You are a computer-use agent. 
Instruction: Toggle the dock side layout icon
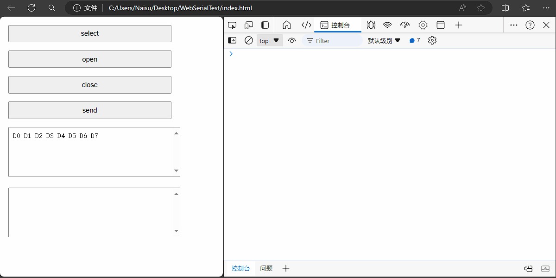pyautogui.click(x=265, y=25)
